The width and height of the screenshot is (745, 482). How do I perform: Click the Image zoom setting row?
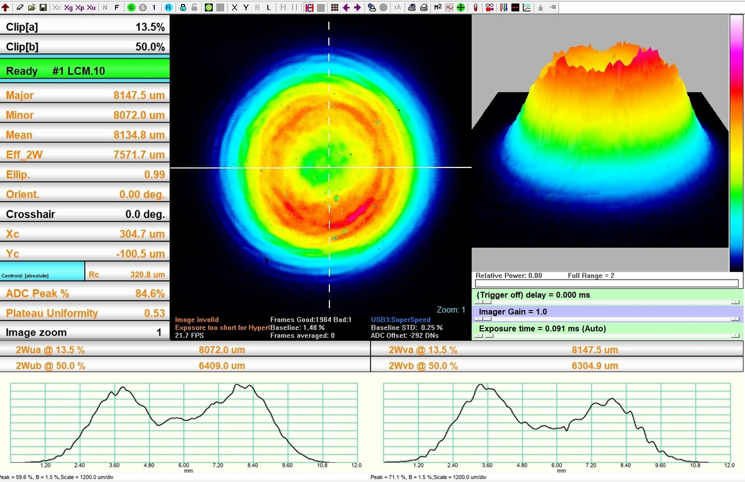(x=85, y=333)
